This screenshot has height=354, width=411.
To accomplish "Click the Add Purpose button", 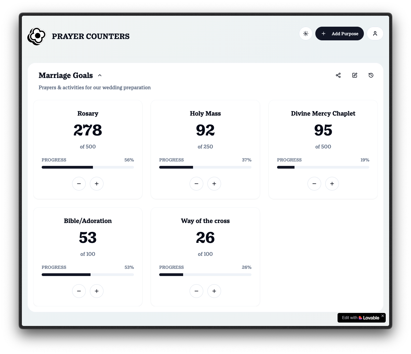I will click(339, 34).
